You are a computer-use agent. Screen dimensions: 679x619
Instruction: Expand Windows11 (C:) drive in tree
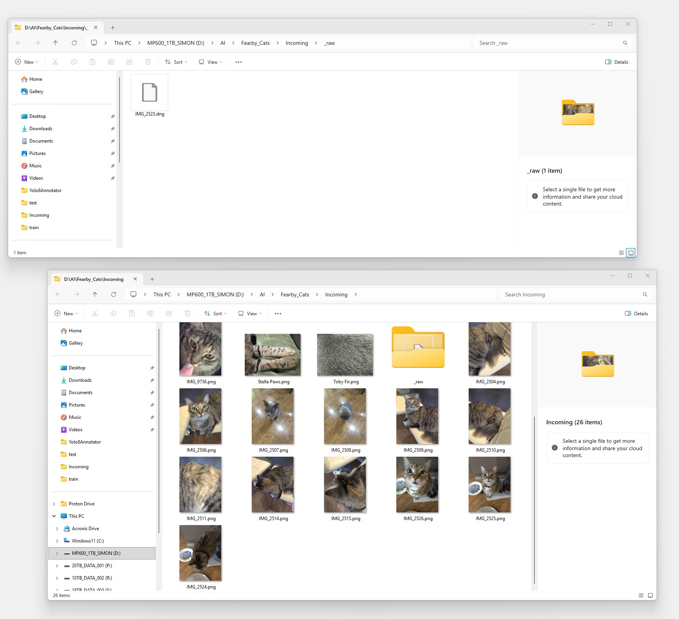tap(57, 541)
